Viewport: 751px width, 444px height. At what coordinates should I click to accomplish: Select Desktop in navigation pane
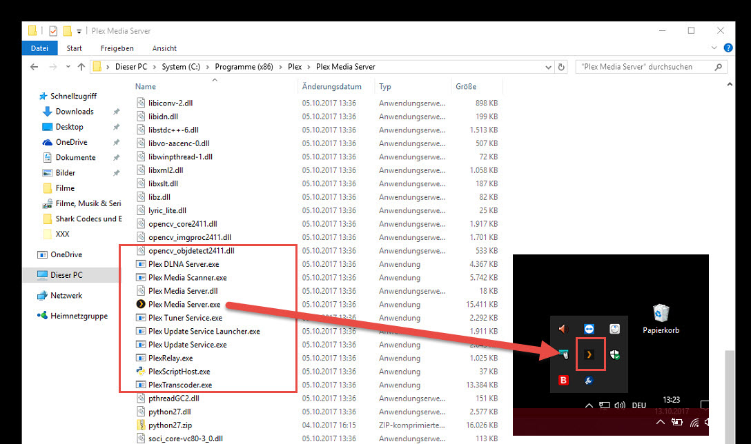(x=70, y=127)
